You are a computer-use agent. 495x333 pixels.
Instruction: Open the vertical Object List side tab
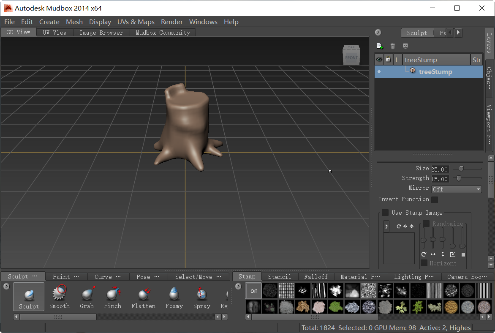tap(489, 78)
